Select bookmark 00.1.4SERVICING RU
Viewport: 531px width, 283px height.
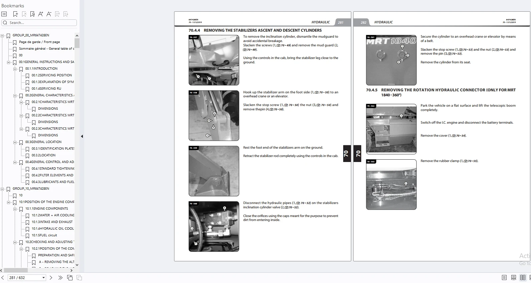[46, 89]
